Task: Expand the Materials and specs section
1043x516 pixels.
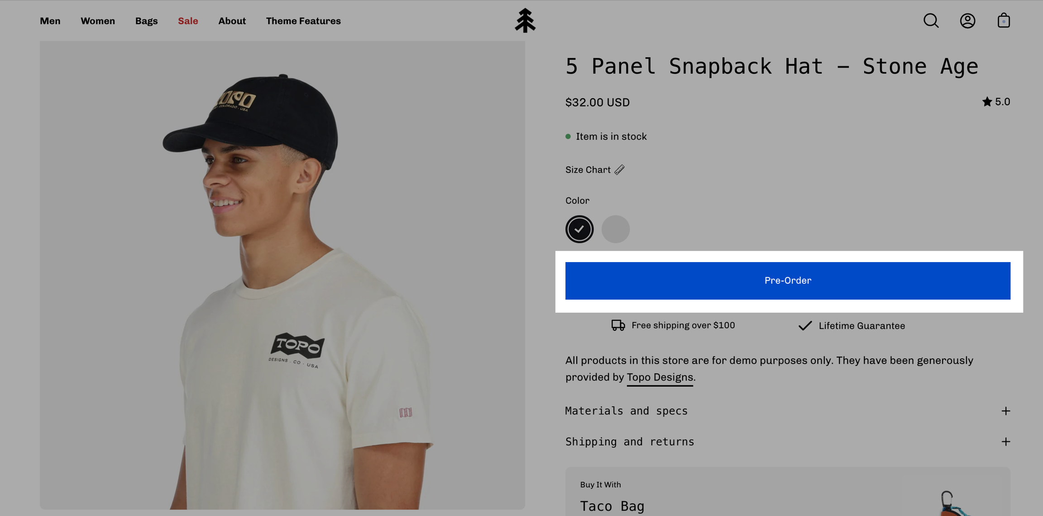Action: (x=627, y=411)
